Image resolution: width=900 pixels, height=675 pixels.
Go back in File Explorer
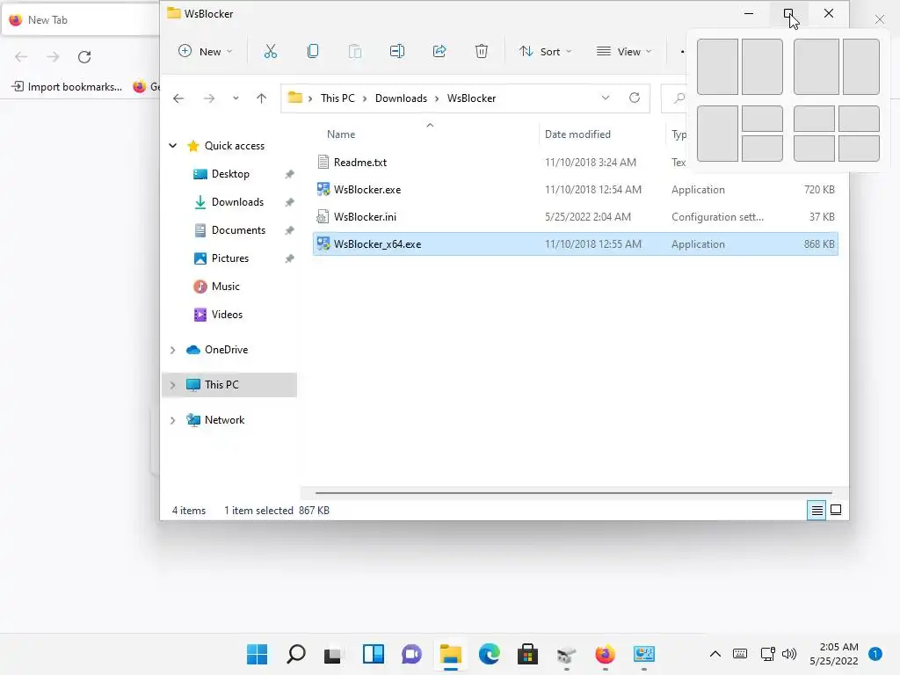[178, 98]
